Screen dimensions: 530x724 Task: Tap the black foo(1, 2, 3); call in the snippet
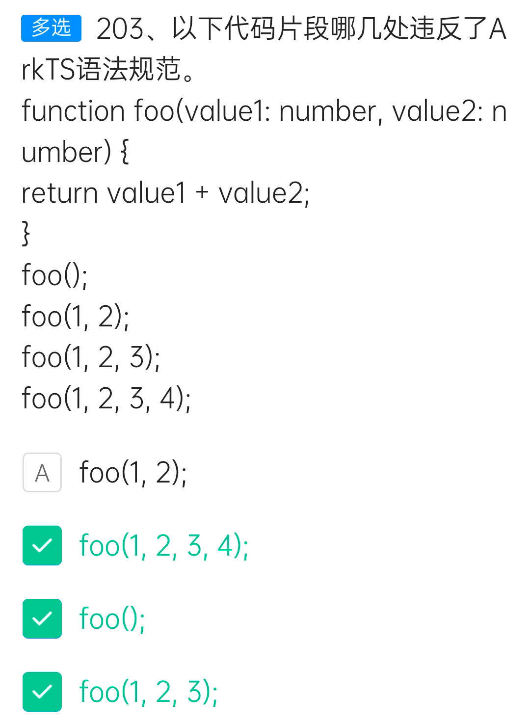click(91, 357)
